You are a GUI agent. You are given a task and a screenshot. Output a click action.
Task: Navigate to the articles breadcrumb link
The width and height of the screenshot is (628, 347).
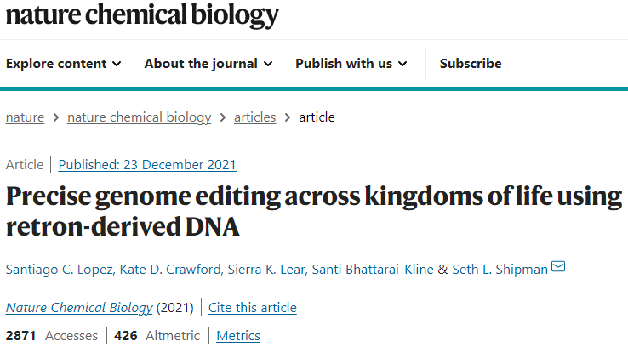[254, 117]
